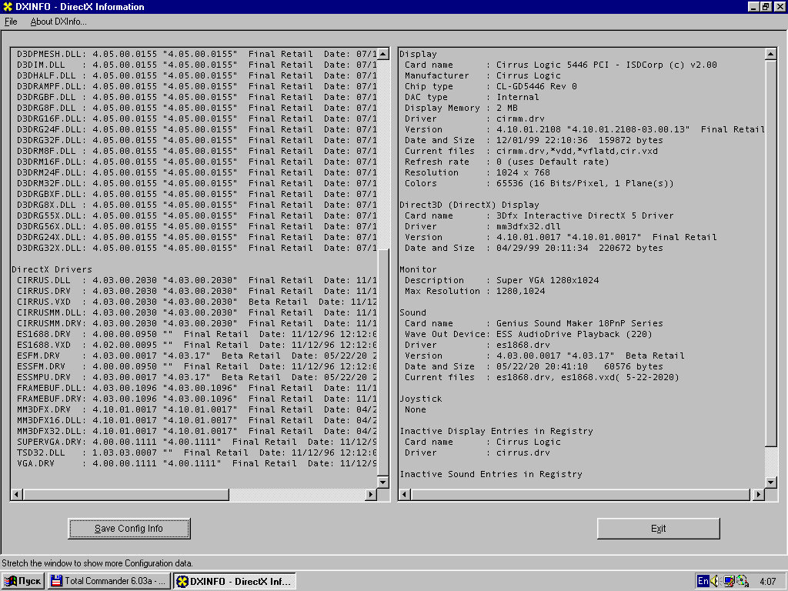Switch to Total Commander in the taskbar
Viewport: 788px width, 591px height.
click(x=109, y=581)
